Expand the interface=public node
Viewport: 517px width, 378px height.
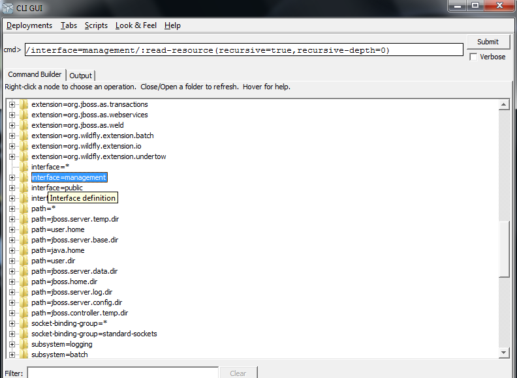12,188
